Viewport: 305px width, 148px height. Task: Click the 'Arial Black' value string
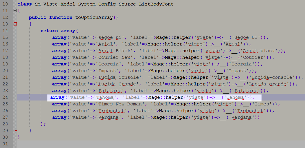114,51
